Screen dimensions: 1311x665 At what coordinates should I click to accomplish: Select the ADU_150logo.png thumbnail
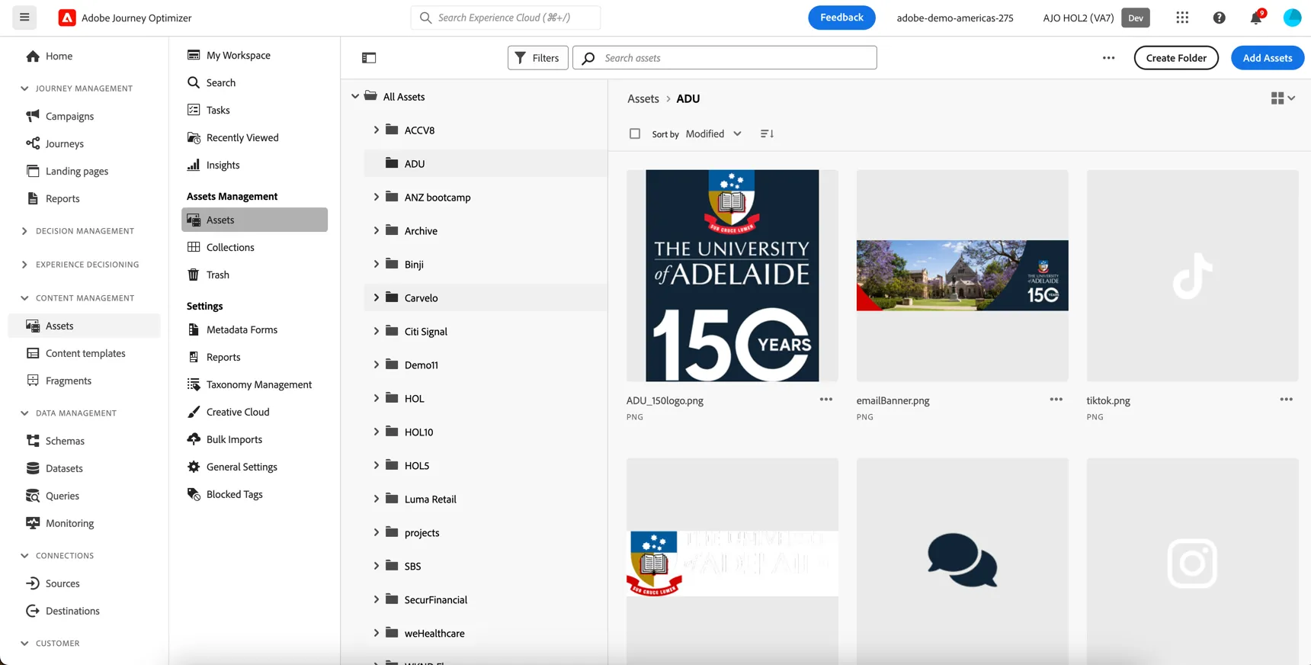pyautogui.click(x=732, y=275)
